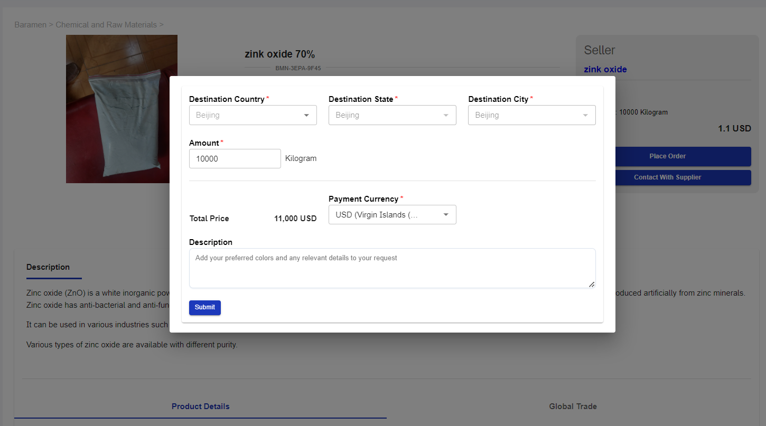Open the zink oxide seller link
This screenshot has height=426, width=766.
[605, 69]
